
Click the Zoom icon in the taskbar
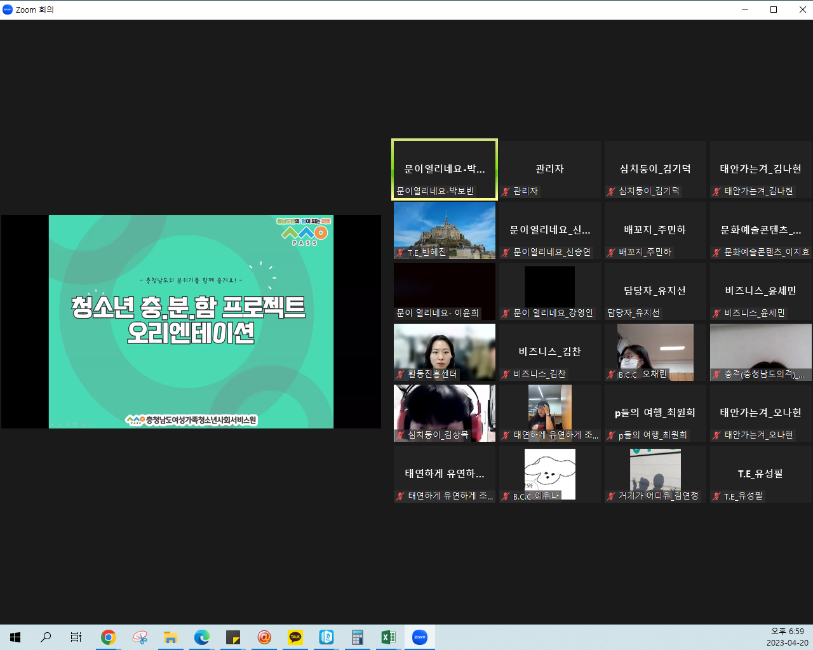[x=420, y=637]
